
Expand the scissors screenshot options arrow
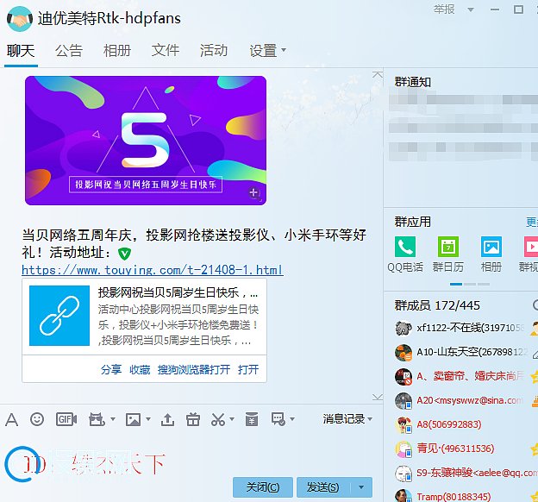(x=232, y=419)
